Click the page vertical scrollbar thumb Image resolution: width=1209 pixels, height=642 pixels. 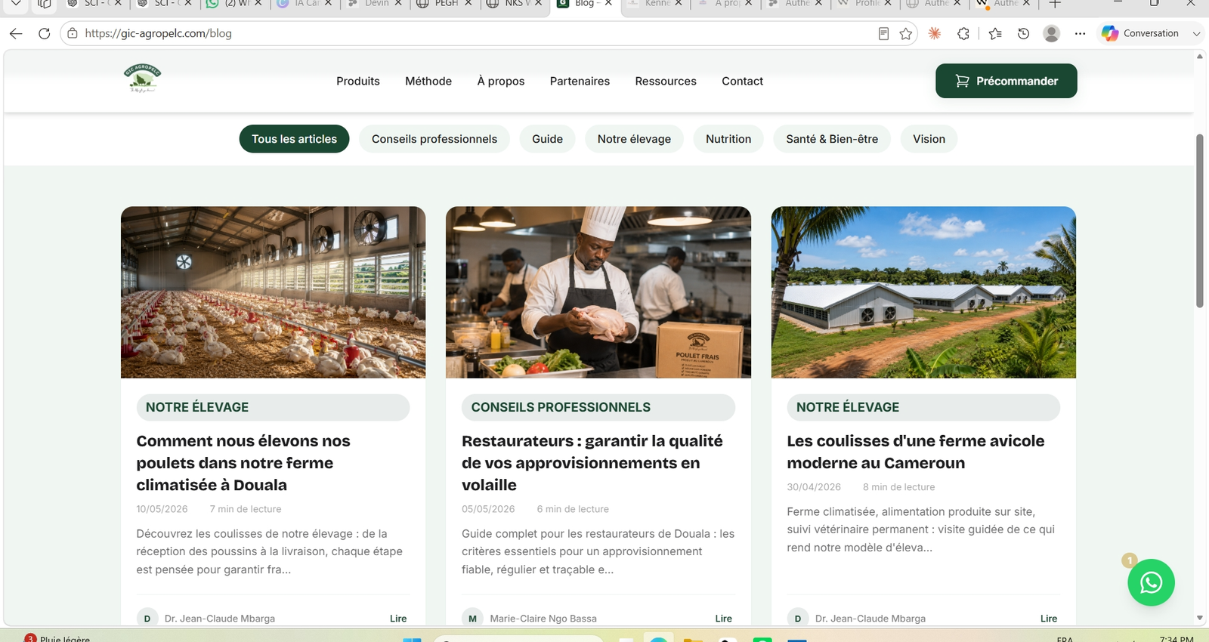[1199, 221]
